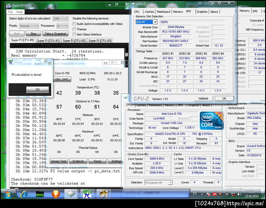The image size is (266, 208).
Task: Select the Super PI [CPU #0] tab
Action: point(23,40)
